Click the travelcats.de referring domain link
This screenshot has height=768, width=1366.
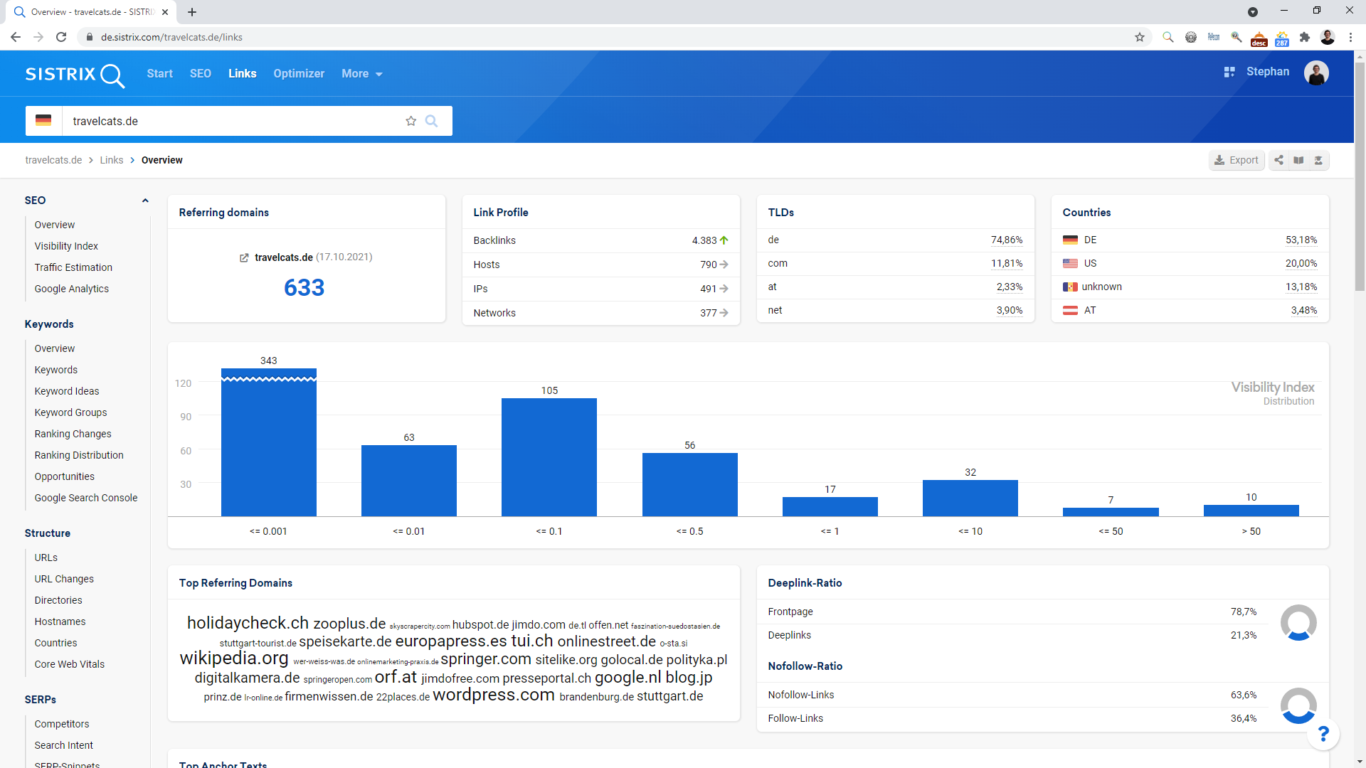(x=283, y=257)
